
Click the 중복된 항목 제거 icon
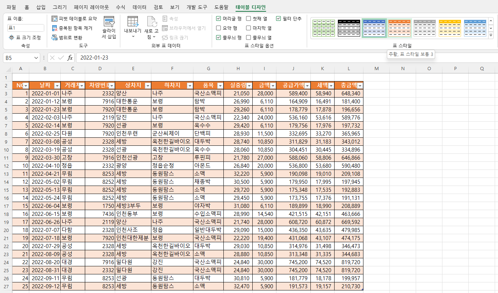(54, 28)
